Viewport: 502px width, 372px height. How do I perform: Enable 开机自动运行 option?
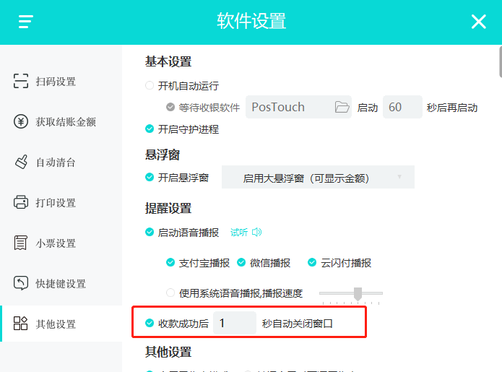[x=150, y=86]
